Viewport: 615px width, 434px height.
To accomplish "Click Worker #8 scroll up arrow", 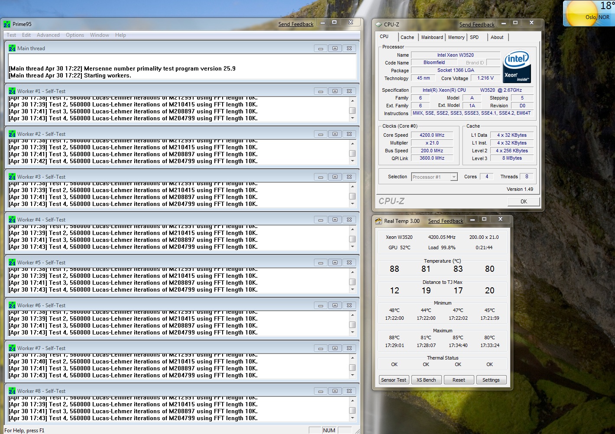I will pos(353,400).
